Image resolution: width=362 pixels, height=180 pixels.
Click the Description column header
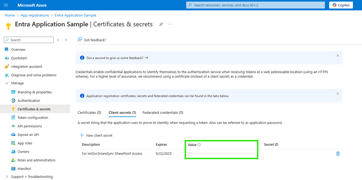[91, 145]
